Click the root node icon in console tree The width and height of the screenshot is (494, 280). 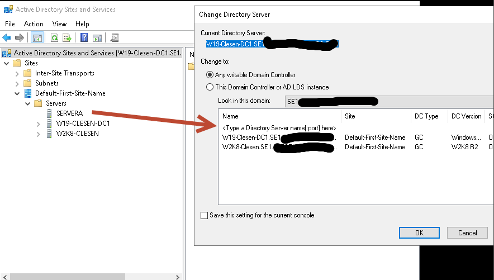(7, 53)
